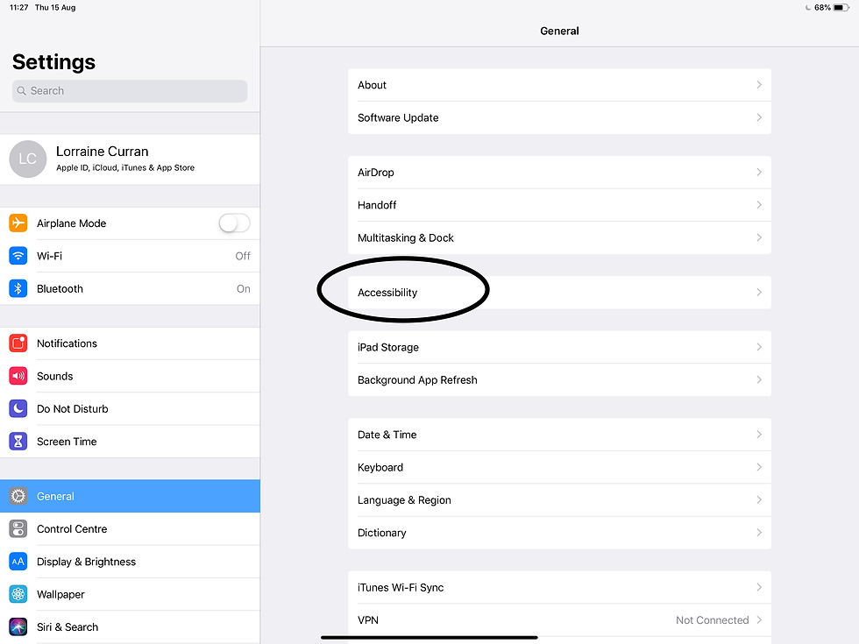Click the Sounds speaker icon
Screen dimensions: 859x644
click(18, 376)
